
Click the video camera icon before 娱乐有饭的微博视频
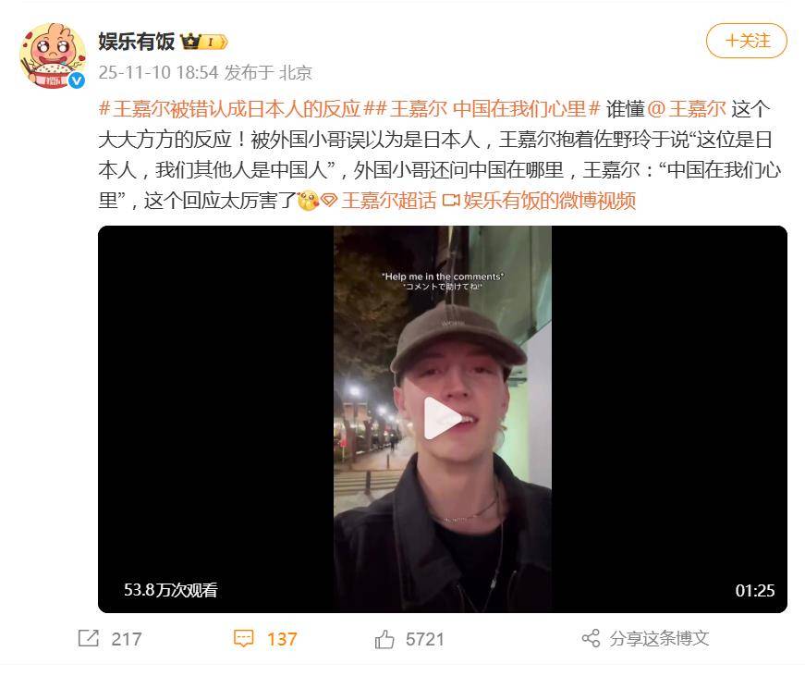point(450,201)
